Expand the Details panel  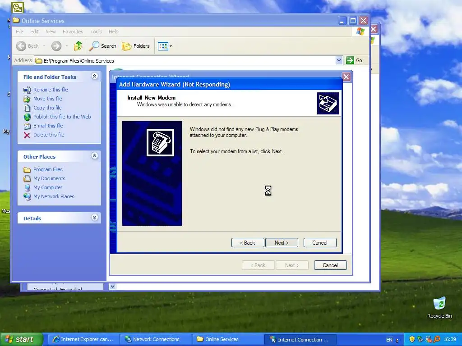pyautogui.click(x=94, y=218)
